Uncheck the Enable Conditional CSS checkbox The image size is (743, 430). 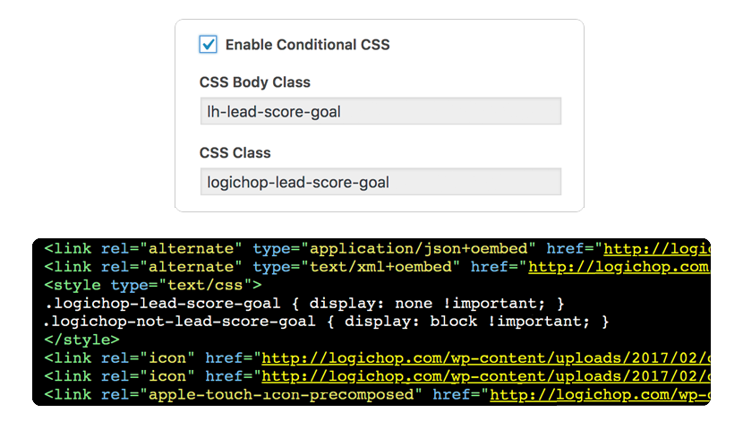pos(208,44)
